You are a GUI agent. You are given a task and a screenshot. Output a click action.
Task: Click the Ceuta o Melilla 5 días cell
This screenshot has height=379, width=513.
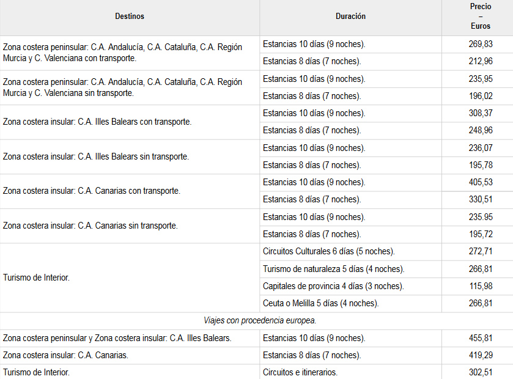pos(320,303)
